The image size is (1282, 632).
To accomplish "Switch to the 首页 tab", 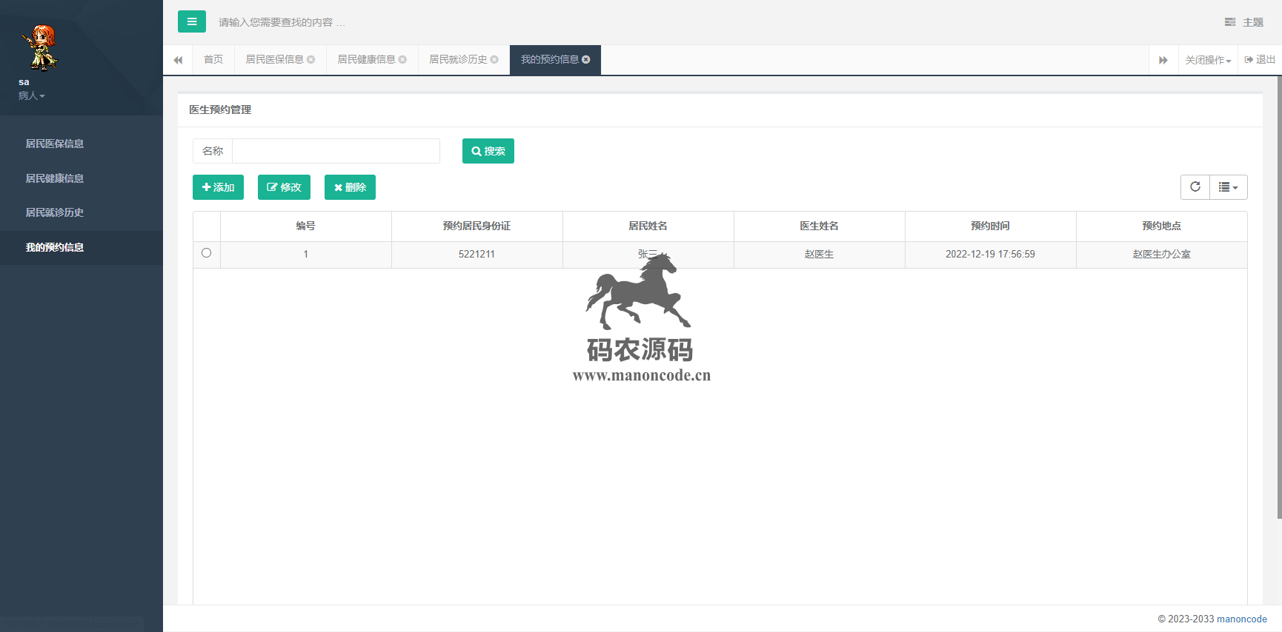I will [213, 59].
